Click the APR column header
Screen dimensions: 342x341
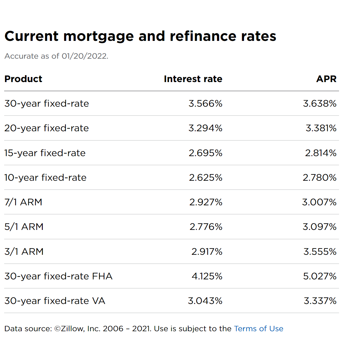pos(326,79)
